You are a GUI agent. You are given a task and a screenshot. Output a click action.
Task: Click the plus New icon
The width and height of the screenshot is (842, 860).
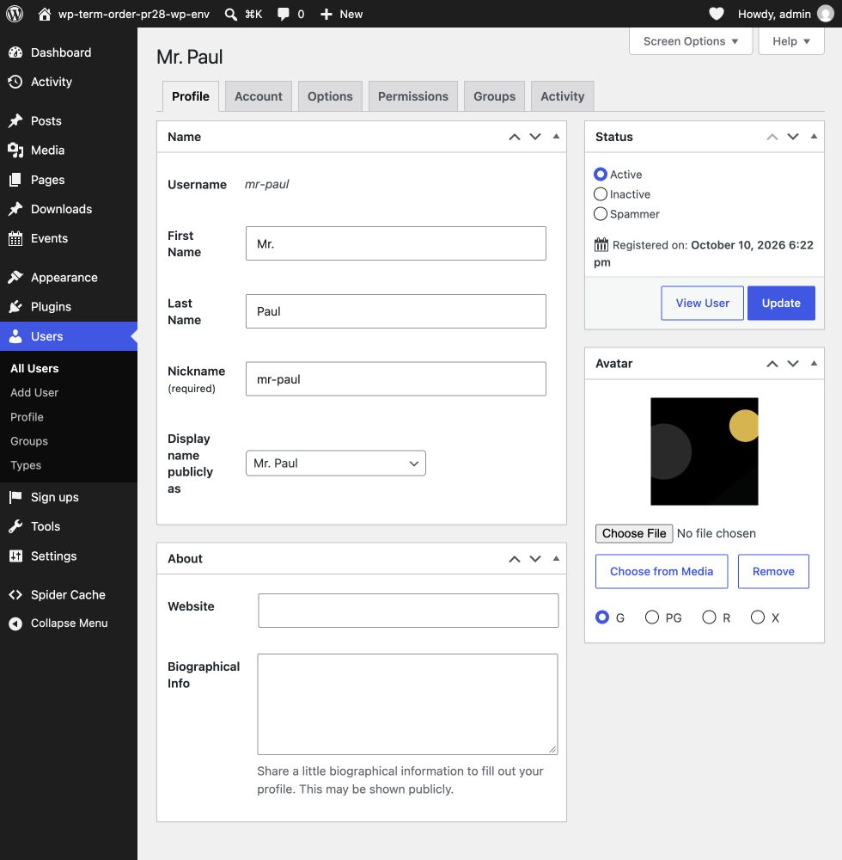tap(326, 15)
